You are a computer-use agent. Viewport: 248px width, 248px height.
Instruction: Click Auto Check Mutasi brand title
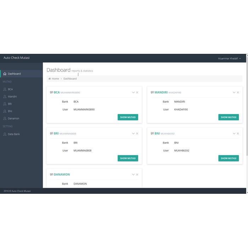coord(17,58)
